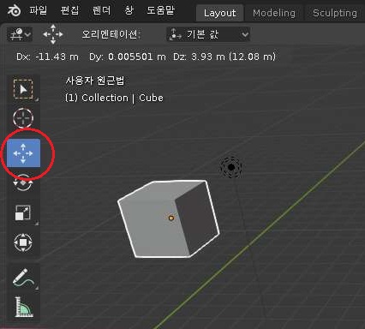Click the move tool icon in header
365x329 pixels.
coord(53,34)
